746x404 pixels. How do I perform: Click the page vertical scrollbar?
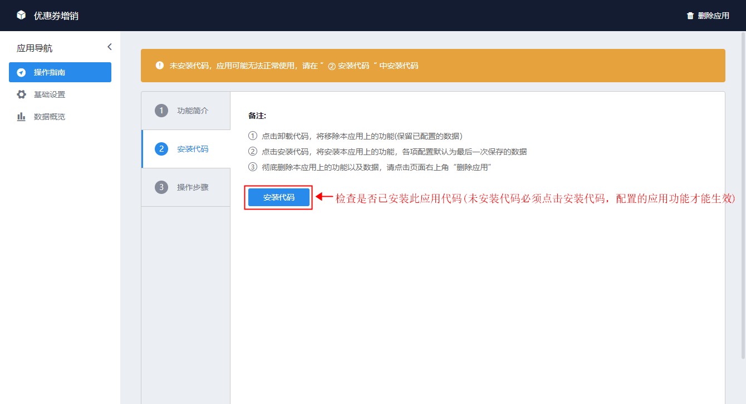[x=743, y=194]
